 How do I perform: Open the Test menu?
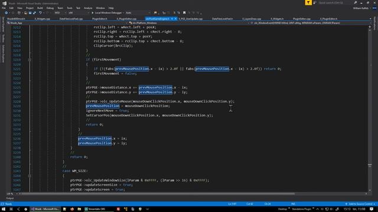[x=78, y=8]
